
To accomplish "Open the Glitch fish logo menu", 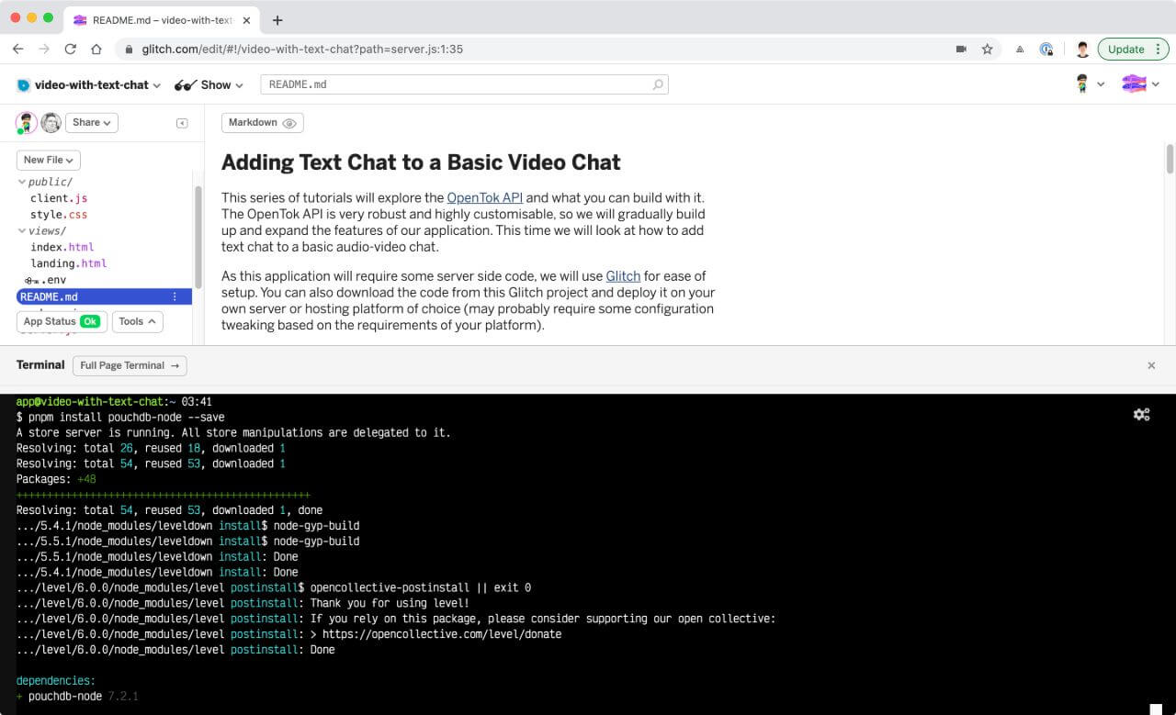I will (x=1140, y=84).
